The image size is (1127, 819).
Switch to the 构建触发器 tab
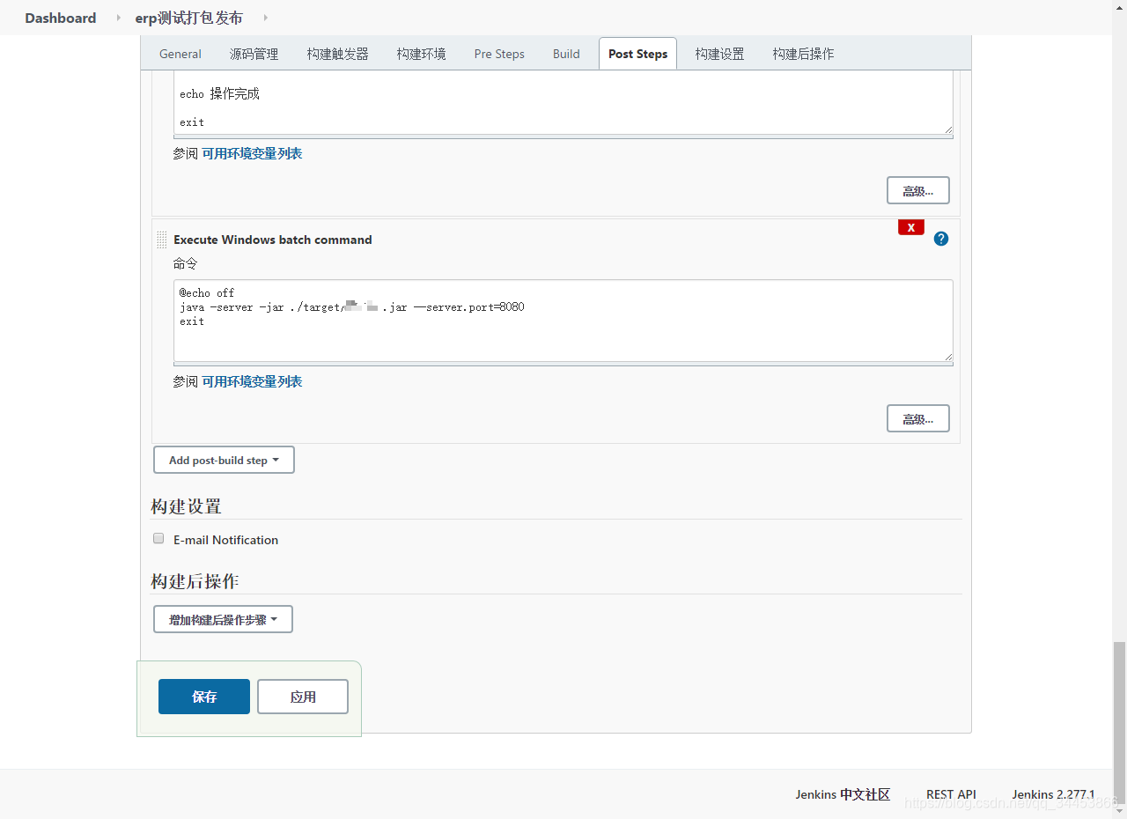tap(338, 54)
